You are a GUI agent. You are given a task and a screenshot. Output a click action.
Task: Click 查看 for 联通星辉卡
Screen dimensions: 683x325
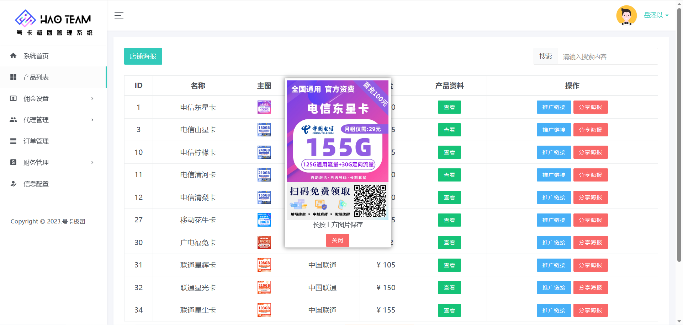coord(449,265)
